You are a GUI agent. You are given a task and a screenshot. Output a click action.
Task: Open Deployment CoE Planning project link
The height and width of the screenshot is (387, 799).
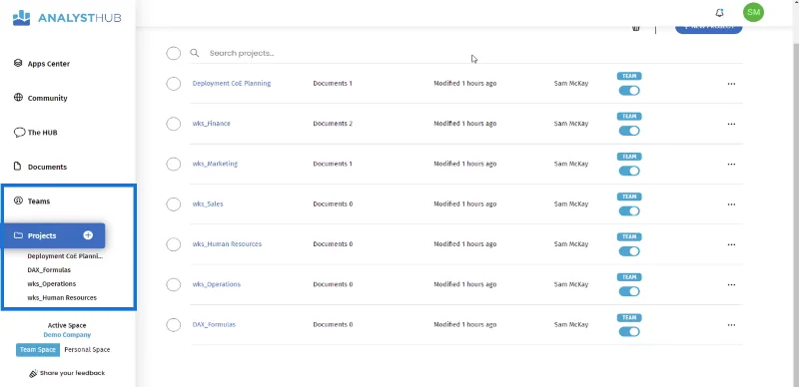tap(232, 83)
